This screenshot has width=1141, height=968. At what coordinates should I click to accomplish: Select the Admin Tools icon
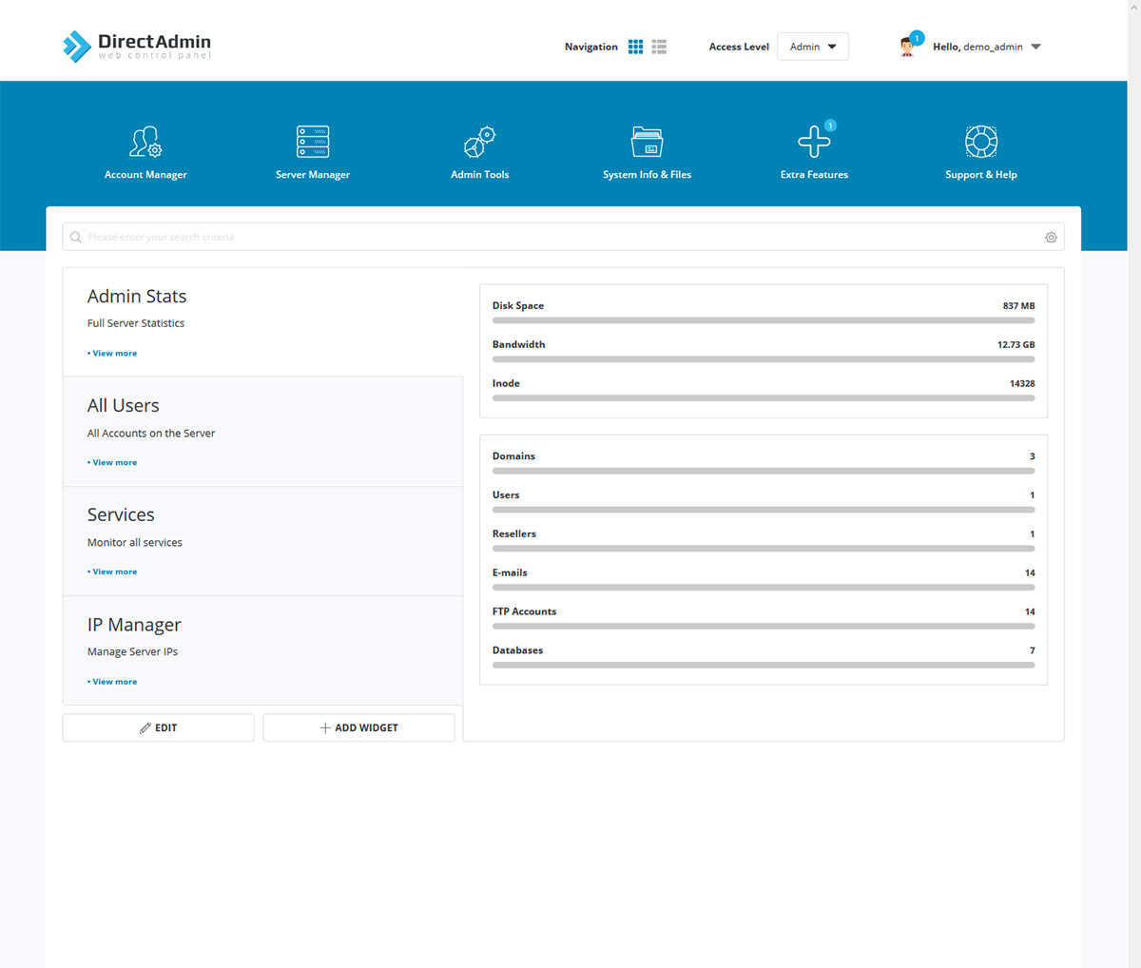tap(479, 141)
